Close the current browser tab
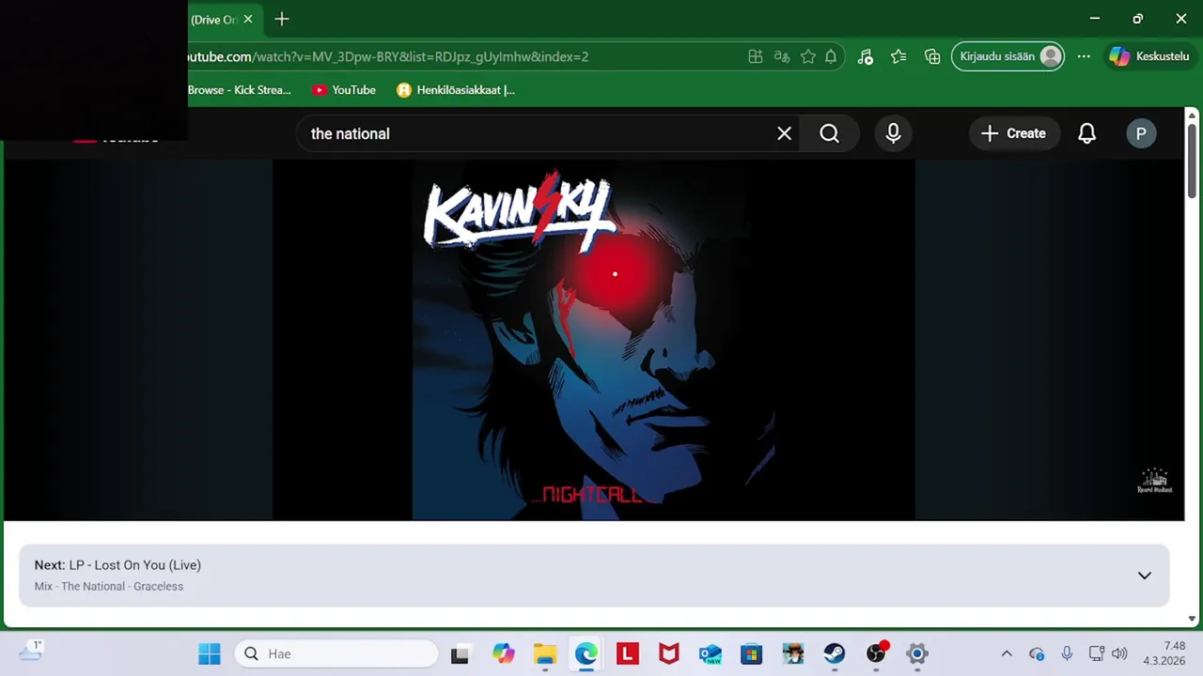The width and height of the screenshot is (1203, 676). coord(248,19)
